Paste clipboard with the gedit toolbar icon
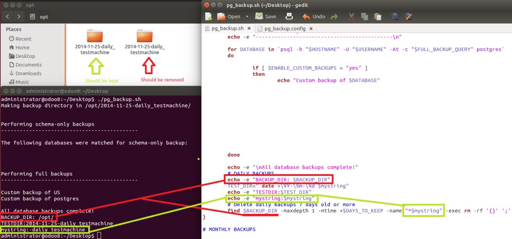 pos(378,17)
